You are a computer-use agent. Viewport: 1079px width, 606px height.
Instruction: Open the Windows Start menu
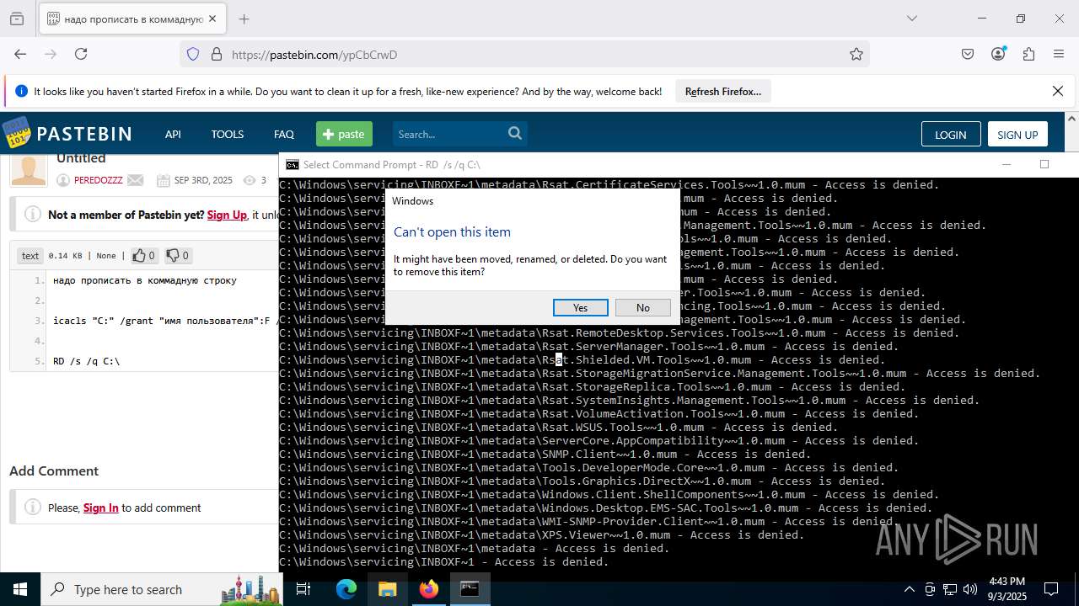20,589
